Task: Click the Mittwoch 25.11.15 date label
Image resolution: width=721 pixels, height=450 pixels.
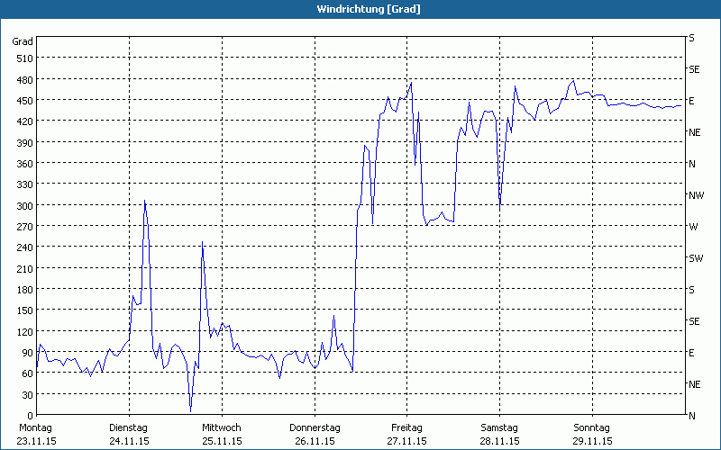Action: click(x=222, y=434)
